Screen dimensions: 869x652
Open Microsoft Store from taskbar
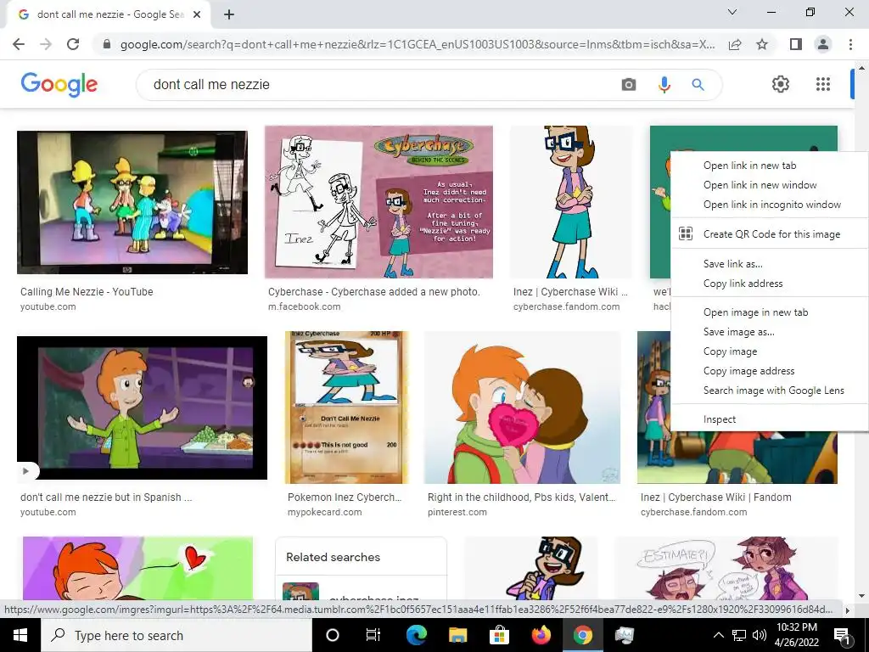click(x=499, y=635)
